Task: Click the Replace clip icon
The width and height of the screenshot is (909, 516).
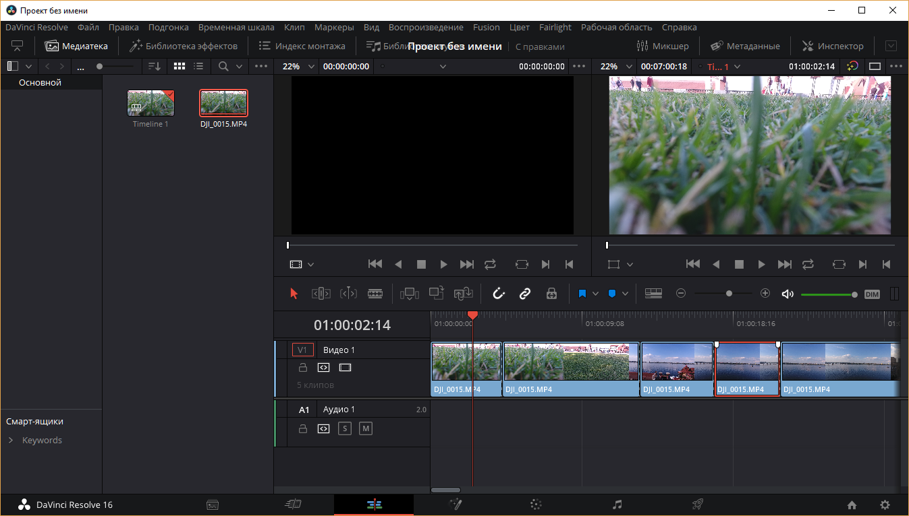Action: tap(464, 294)
